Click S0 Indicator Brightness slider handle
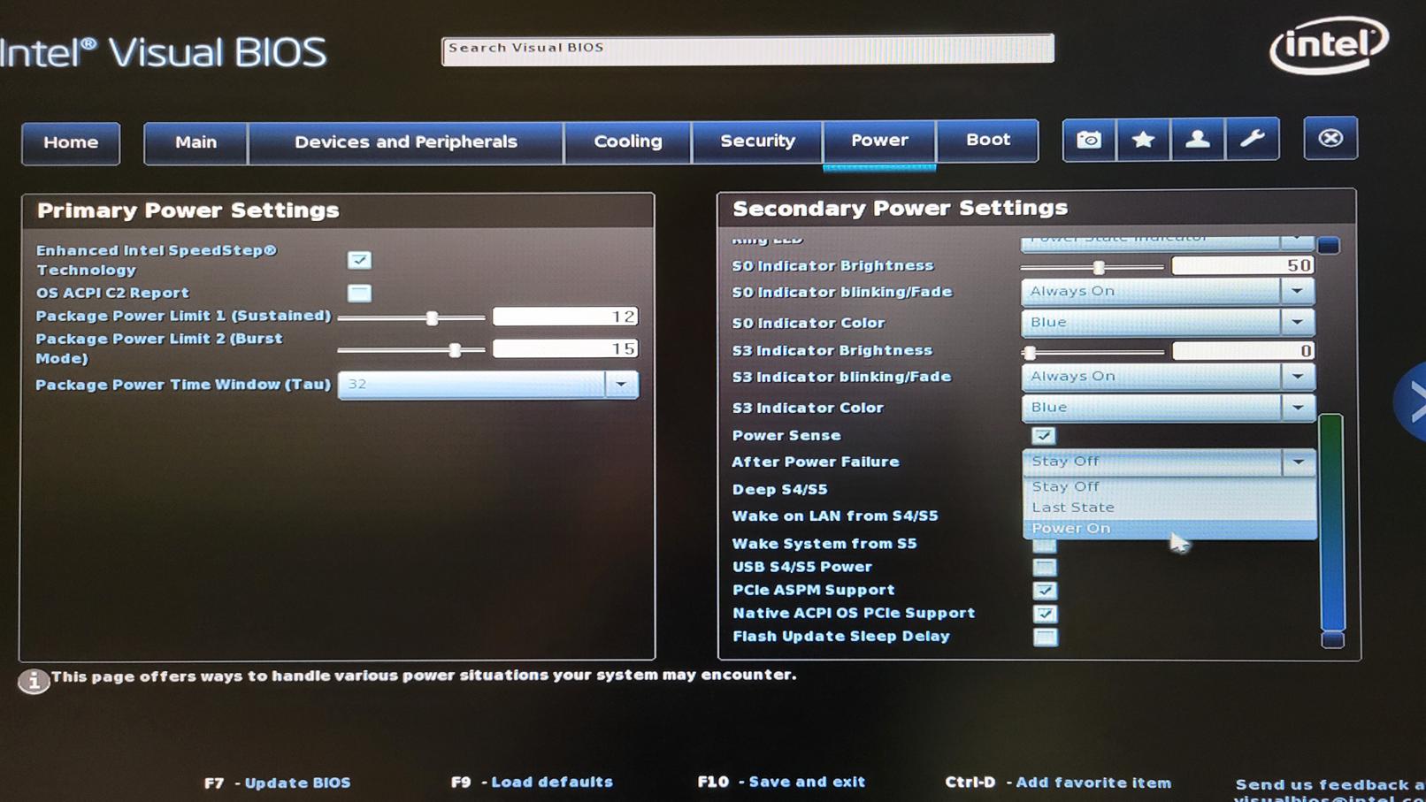 1099,267
